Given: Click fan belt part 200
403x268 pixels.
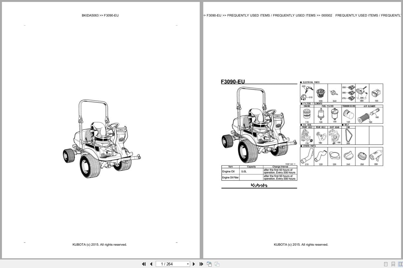Looking at the screenshot, I should pos(348,136).
